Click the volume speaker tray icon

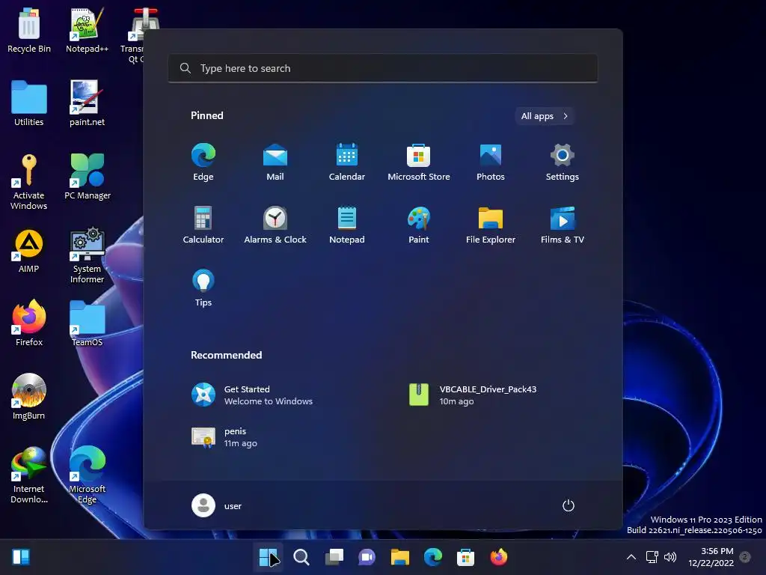click(x=670, y=557)
